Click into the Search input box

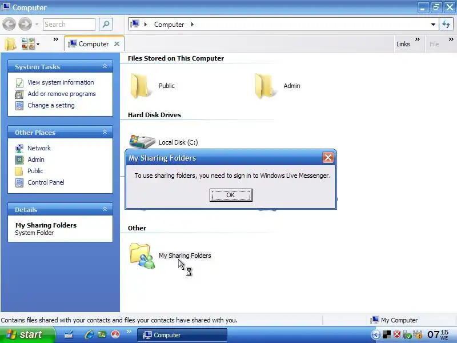pyautogui.click(x=69, y=25)
